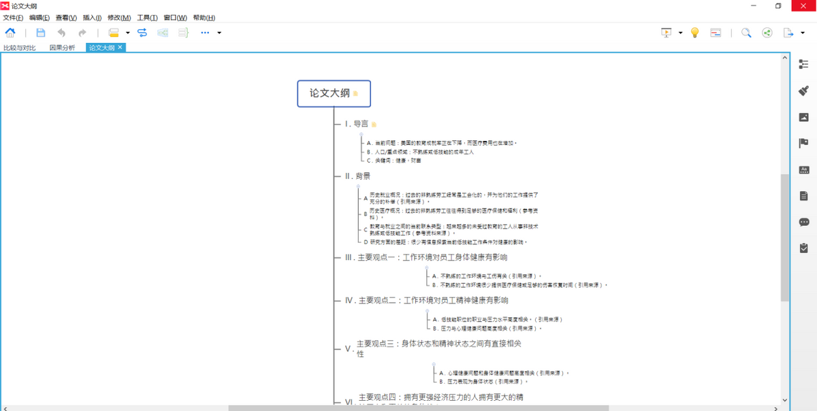Switch to the 因果分析 tab
The width and height of the screenshot is (817, 411).
point(61,48)
